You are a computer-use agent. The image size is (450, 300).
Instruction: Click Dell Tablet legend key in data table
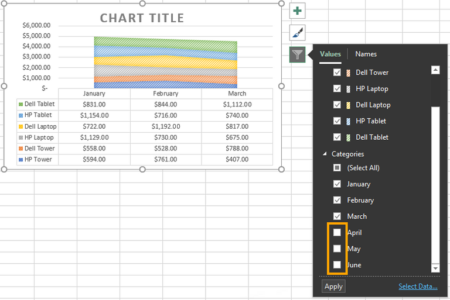point(21,104)
